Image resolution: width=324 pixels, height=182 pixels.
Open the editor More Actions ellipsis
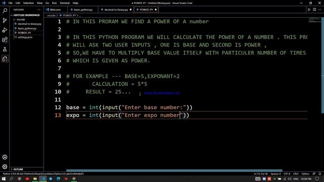click(319, 10)
